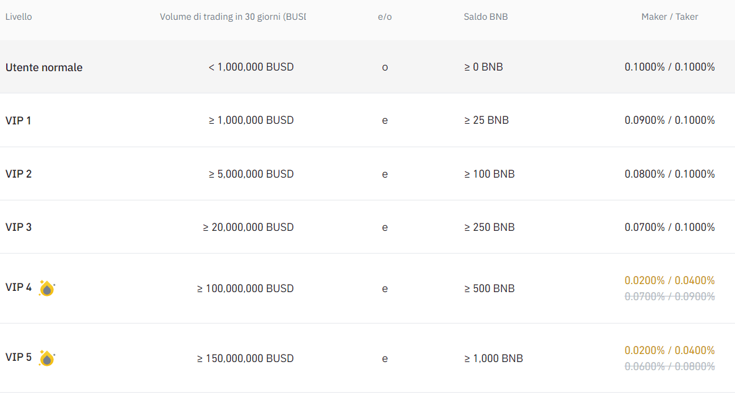Click the strikethrough 0.0600% / 0.0800% fee
Screen dimensions: 735x393
coord(669,366)
